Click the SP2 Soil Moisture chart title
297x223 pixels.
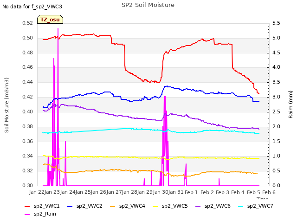tap(148, 5)
